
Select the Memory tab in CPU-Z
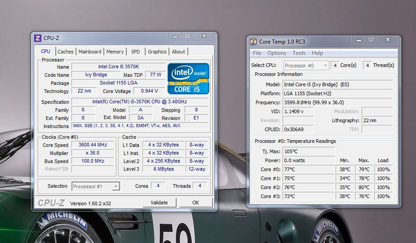115,52
